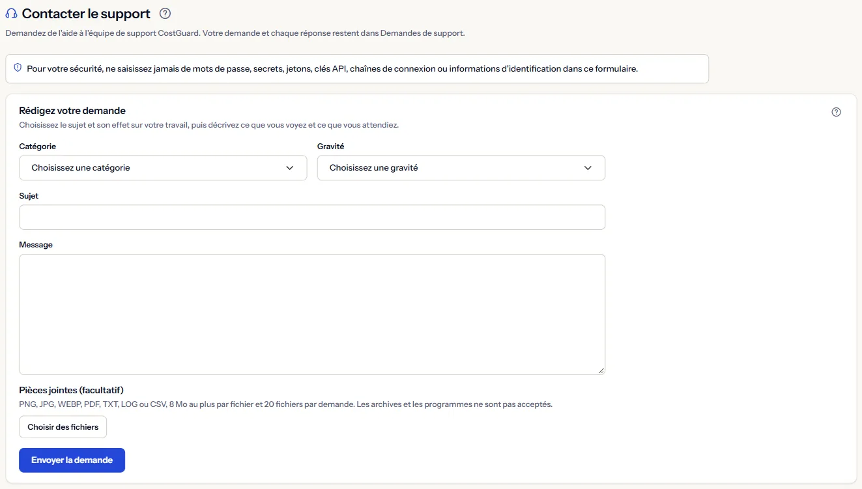Image resolution: width=862 pixels, height=489 pixels.
Task: Click the Gravité field label
Action: pos(331,147)
